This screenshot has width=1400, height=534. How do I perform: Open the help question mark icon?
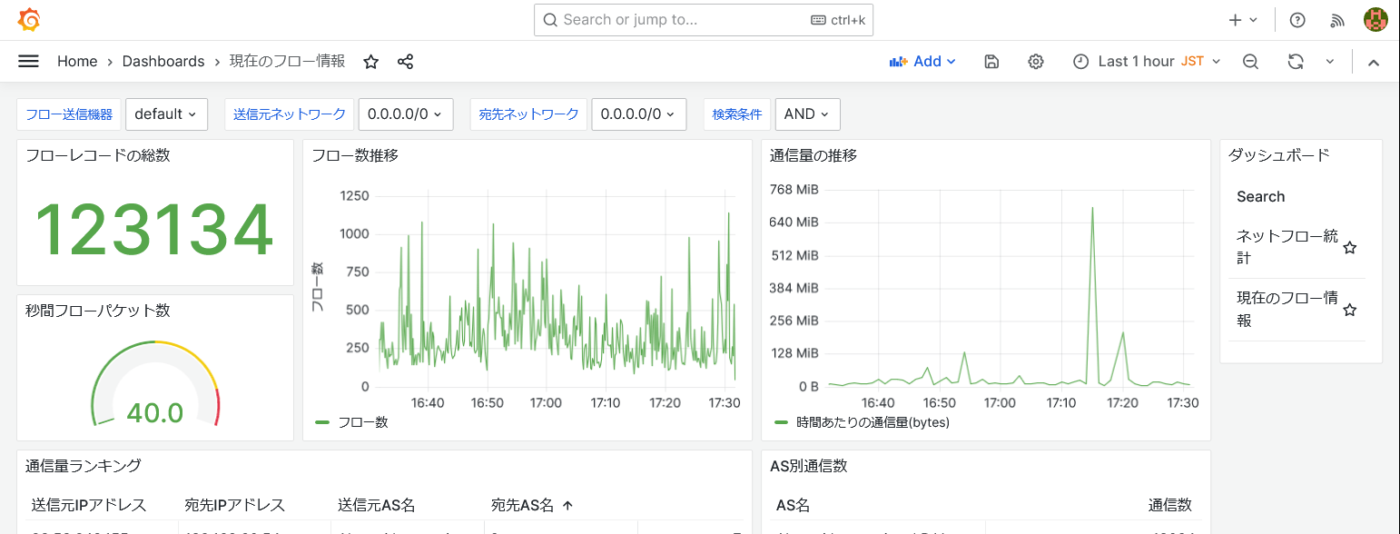[x=1297, y=20]
